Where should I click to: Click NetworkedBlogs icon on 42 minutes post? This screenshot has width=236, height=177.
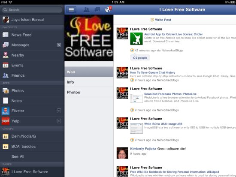pyautogui.click(x=132, y=50)
